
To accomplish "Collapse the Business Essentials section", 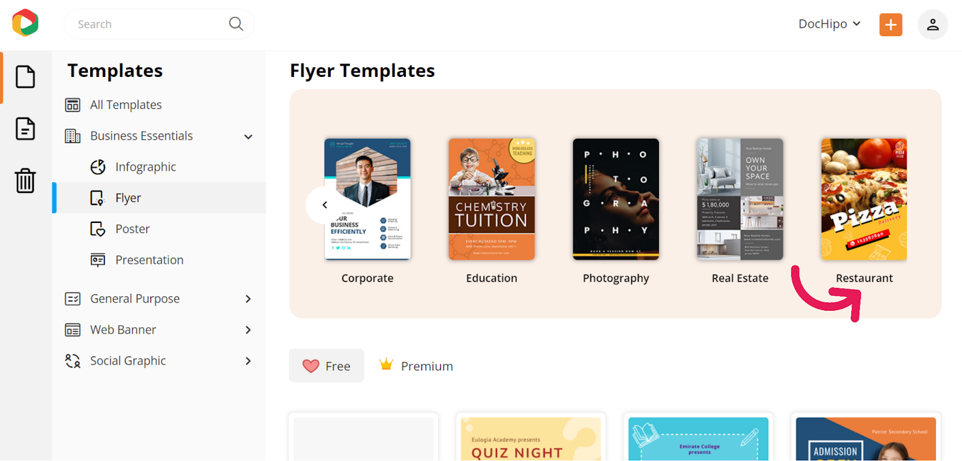I will coord(248,136).
